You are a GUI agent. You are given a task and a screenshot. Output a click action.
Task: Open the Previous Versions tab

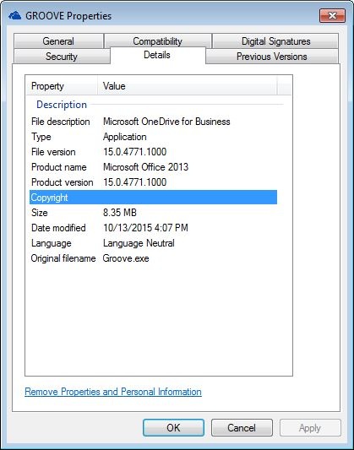[272, 57]
